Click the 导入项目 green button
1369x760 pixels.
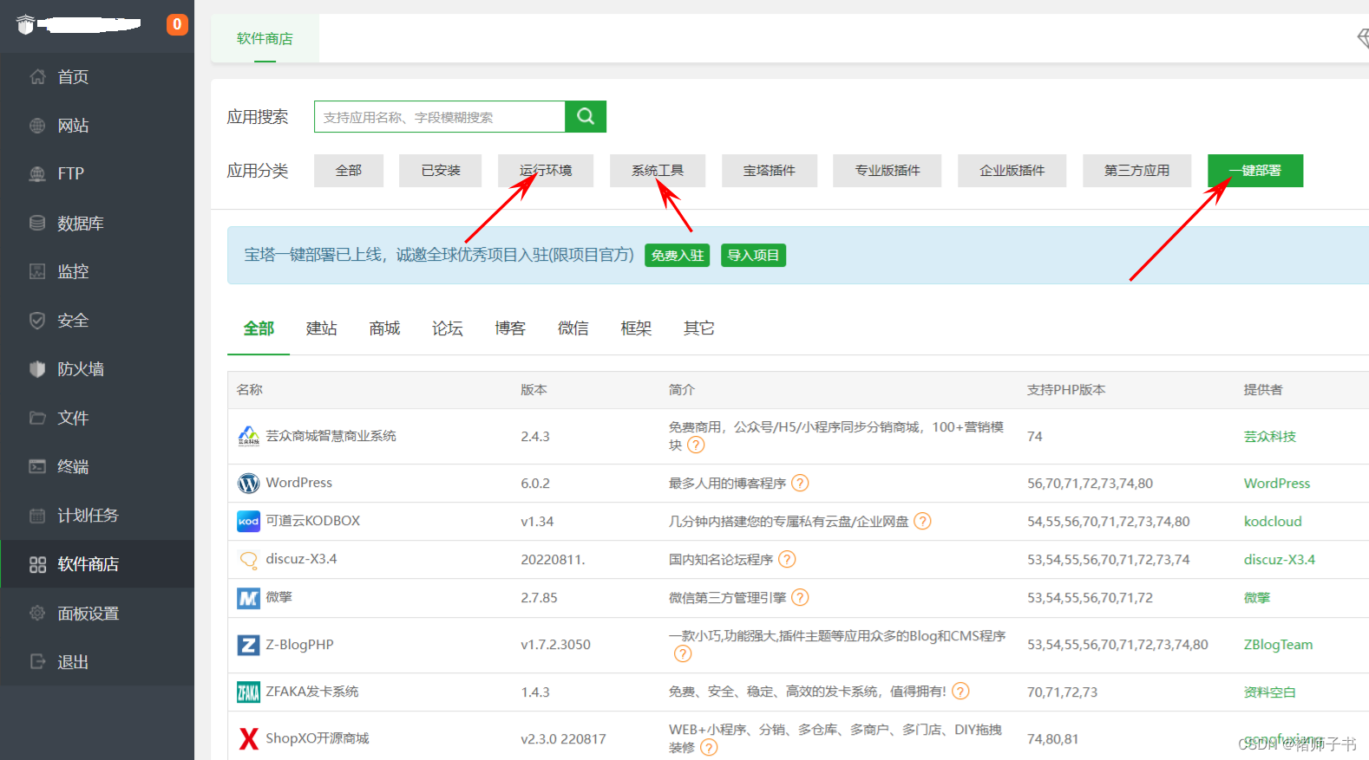(753, 256)
